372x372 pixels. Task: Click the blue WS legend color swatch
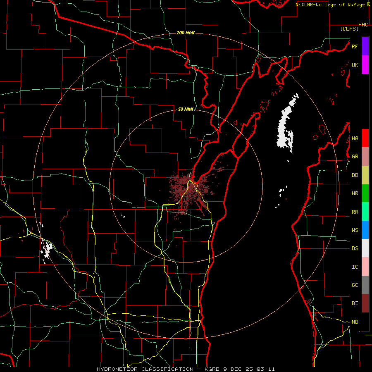365,230
